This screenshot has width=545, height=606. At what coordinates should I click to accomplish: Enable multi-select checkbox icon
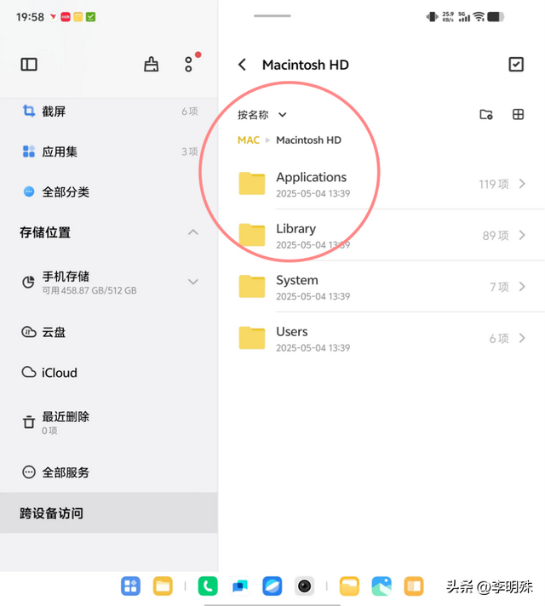coord(515,65)
